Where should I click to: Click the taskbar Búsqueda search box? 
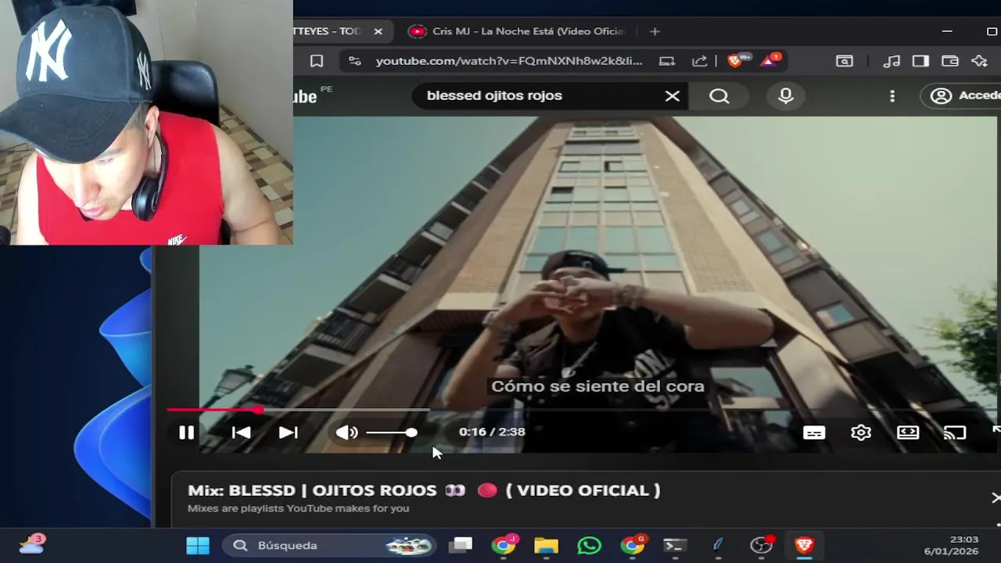tap(329, 545)
